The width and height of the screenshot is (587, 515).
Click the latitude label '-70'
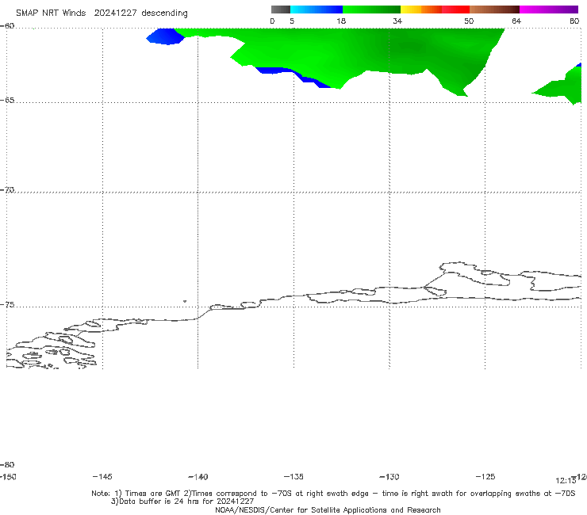(7, 190)
